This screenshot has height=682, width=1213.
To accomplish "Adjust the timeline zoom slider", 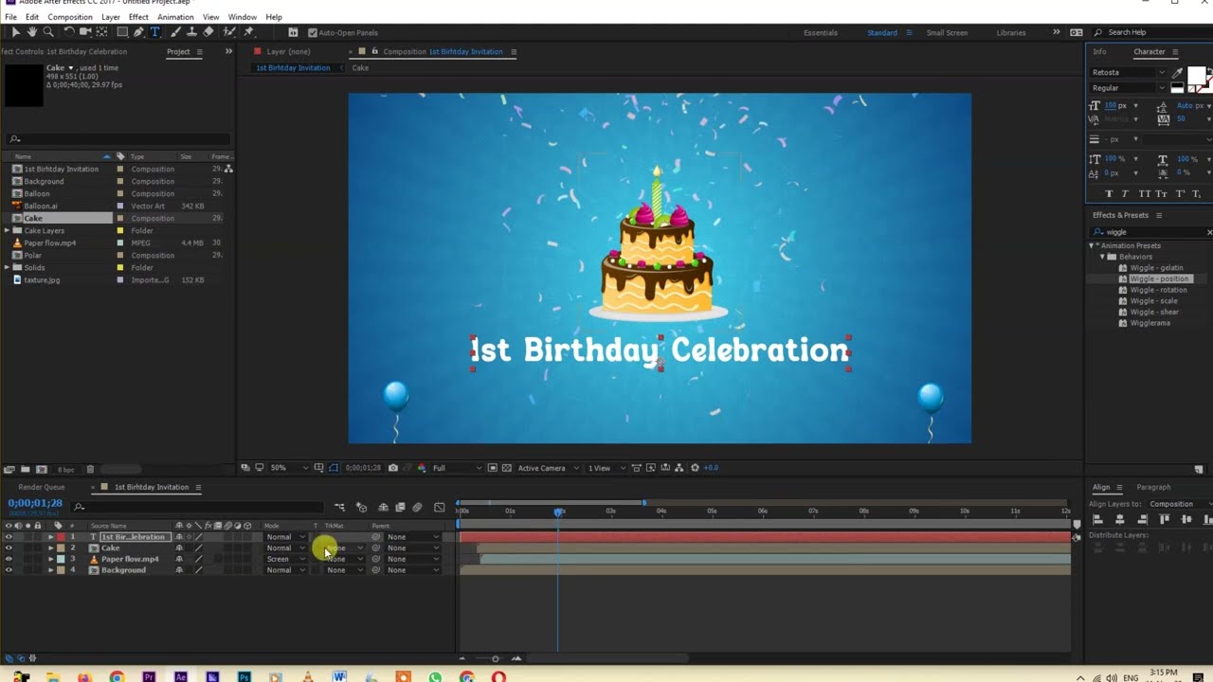I will (x=495, y=658).
